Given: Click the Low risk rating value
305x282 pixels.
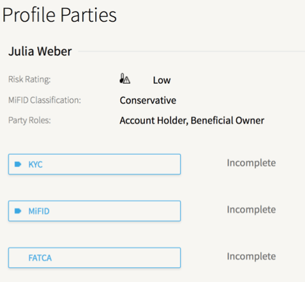Looking at the screenshot, I should (162, 81).
